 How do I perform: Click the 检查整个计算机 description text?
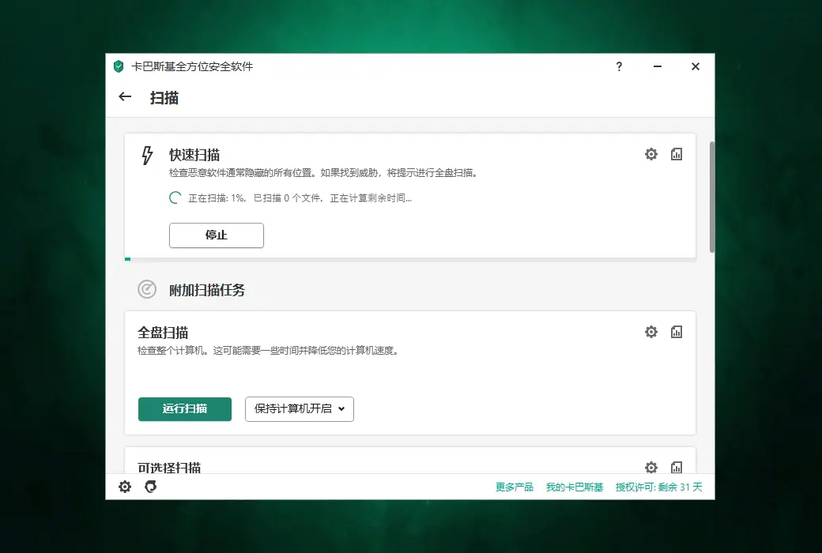(x=269, y=350)
